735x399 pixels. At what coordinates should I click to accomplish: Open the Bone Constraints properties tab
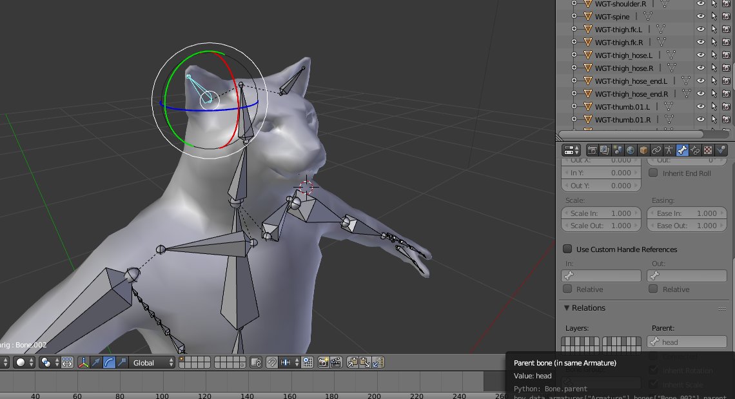pos(695,150)
